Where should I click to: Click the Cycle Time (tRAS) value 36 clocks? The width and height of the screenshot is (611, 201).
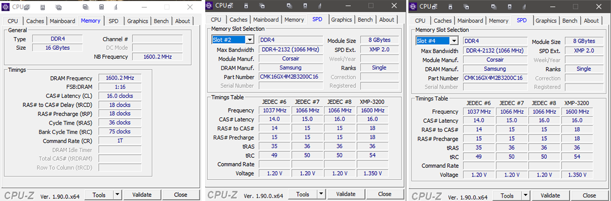tap(120, 122)
